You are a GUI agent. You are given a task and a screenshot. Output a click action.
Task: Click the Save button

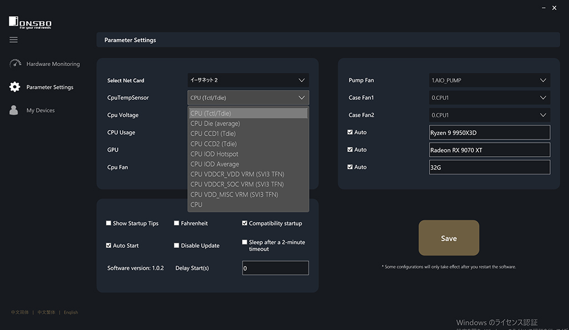[449, 238]
